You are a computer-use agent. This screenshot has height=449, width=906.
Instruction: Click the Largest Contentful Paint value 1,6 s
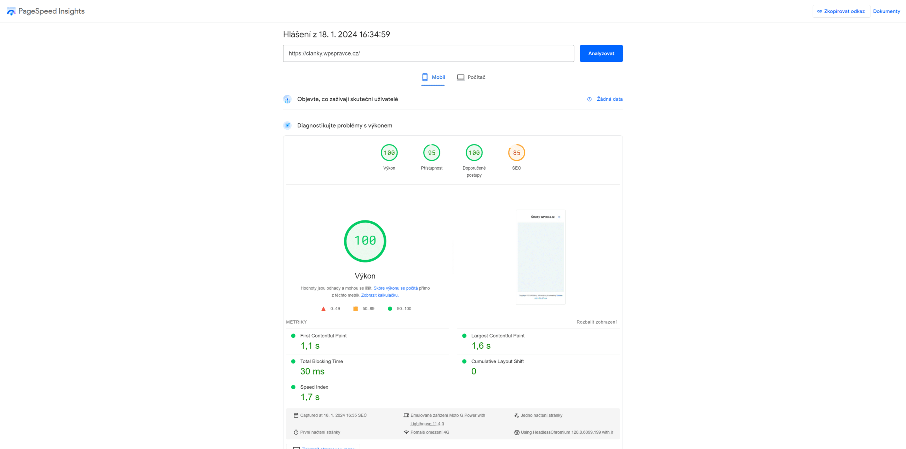(x=481, y=346)
